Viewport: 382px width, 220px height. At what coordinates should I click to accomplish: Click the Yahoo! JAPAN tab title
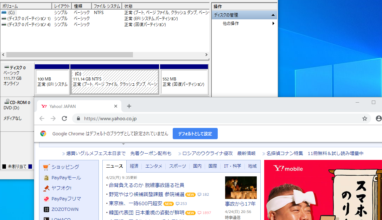63,106
